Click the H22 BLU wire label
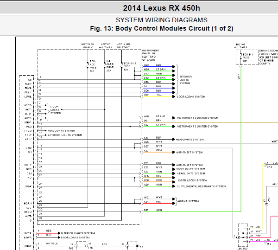Image resolution: width=278 pixels, height=250 pixels. click(152, 65)
